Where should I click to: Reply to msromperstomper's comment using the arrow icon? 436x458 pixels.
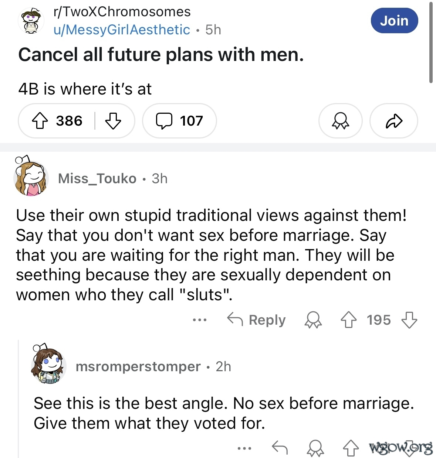pos(280,448)
